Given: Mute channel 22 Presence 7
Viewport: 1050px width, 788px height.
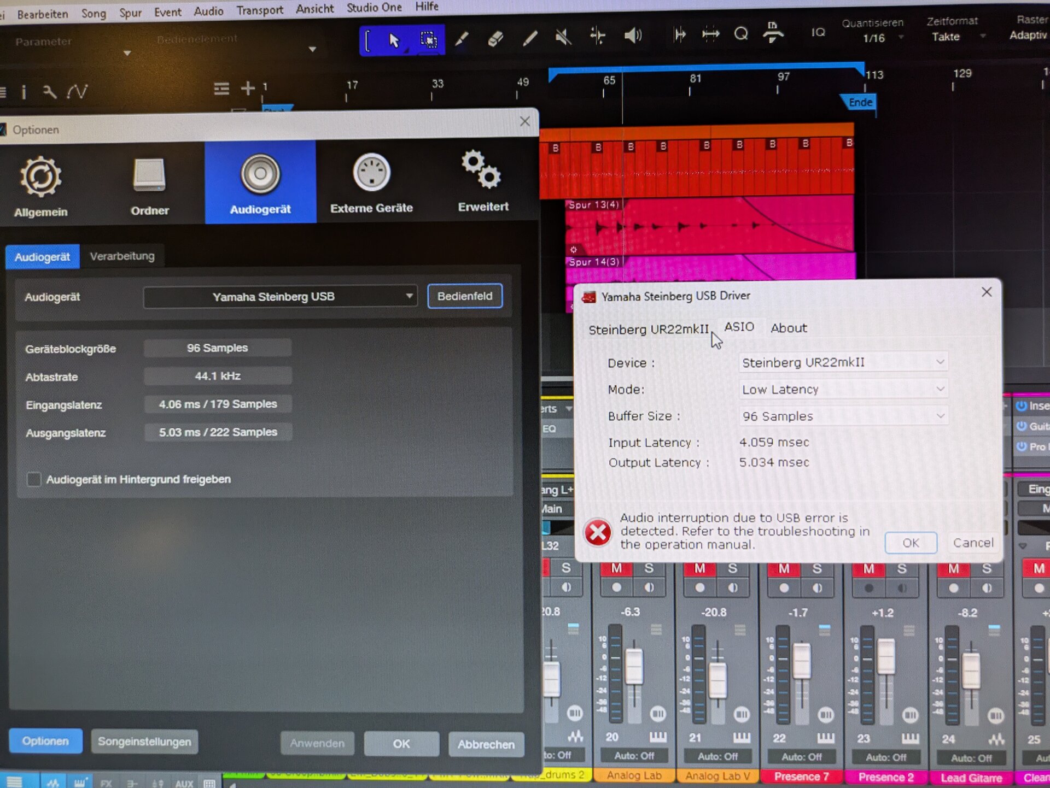Looking at the screenshot, I should (x=784, y=569).
